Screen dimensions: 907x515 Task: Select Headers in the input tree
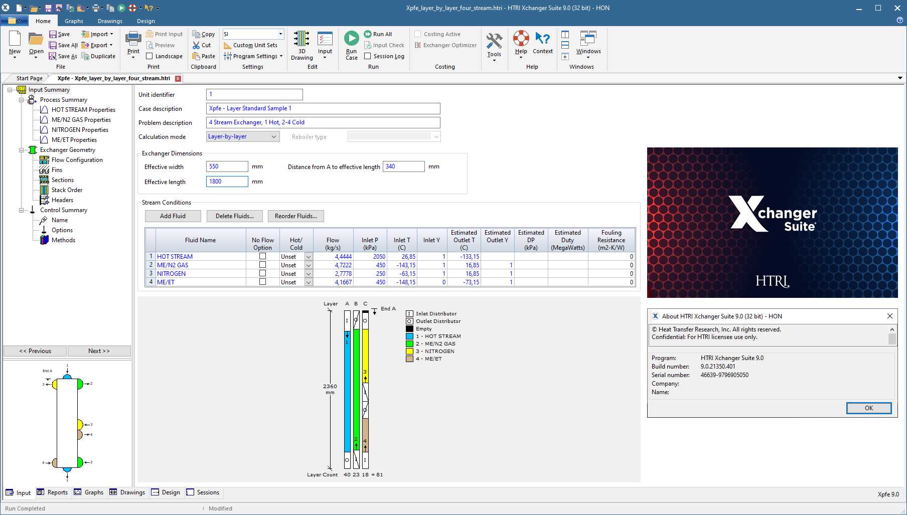[62, 200]
